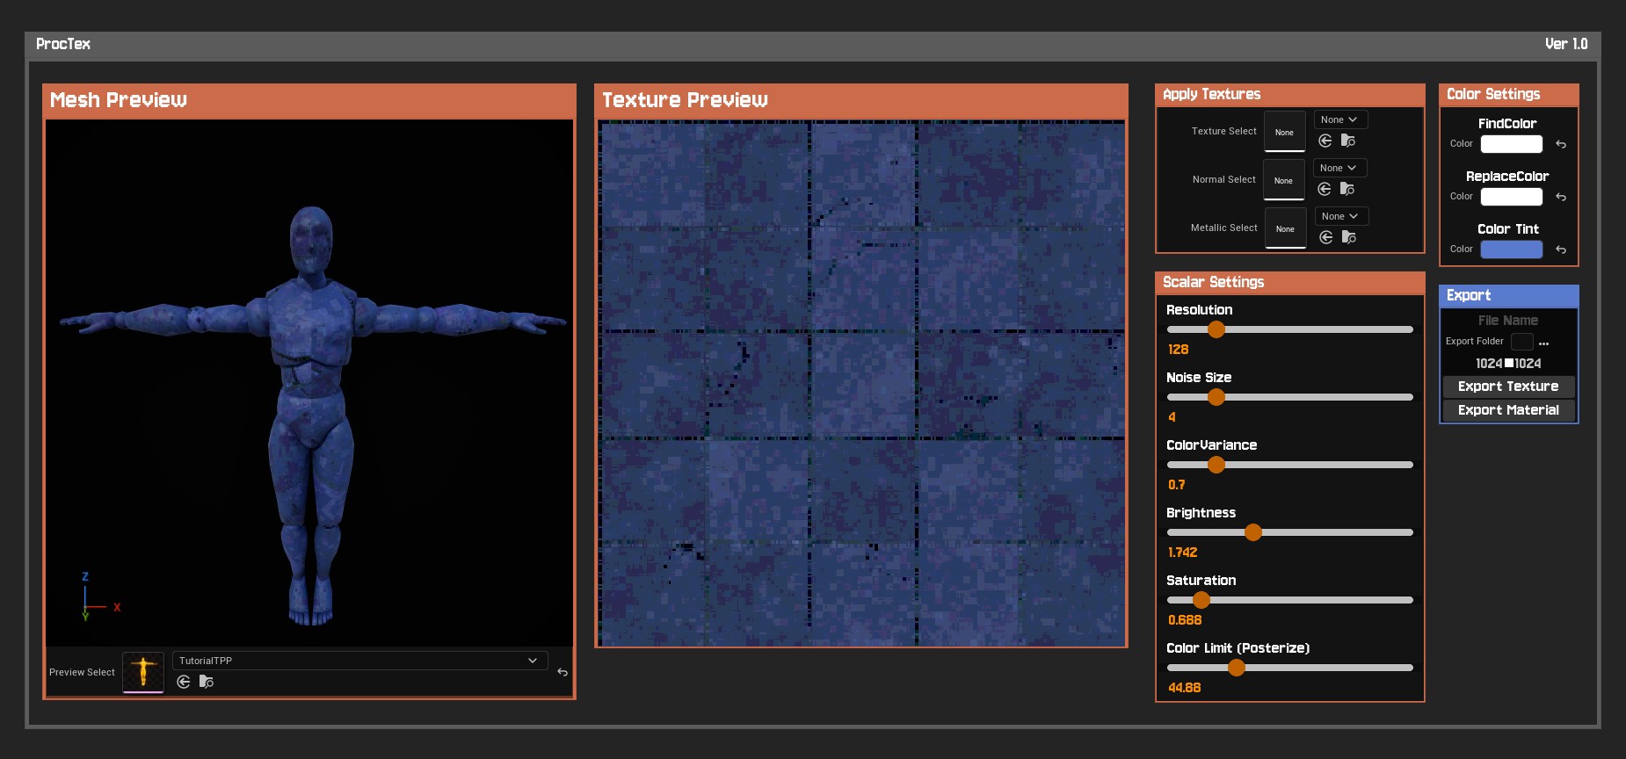Click the Brightness value 1.742
1626x759 pixels.
(x=1182, y=553)
